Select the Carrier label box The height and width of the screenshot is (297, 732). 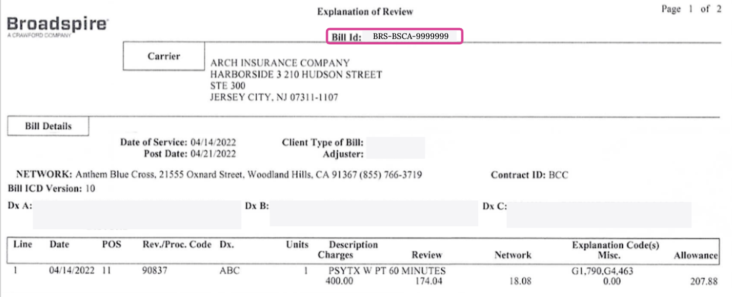[x=164, y=56]
